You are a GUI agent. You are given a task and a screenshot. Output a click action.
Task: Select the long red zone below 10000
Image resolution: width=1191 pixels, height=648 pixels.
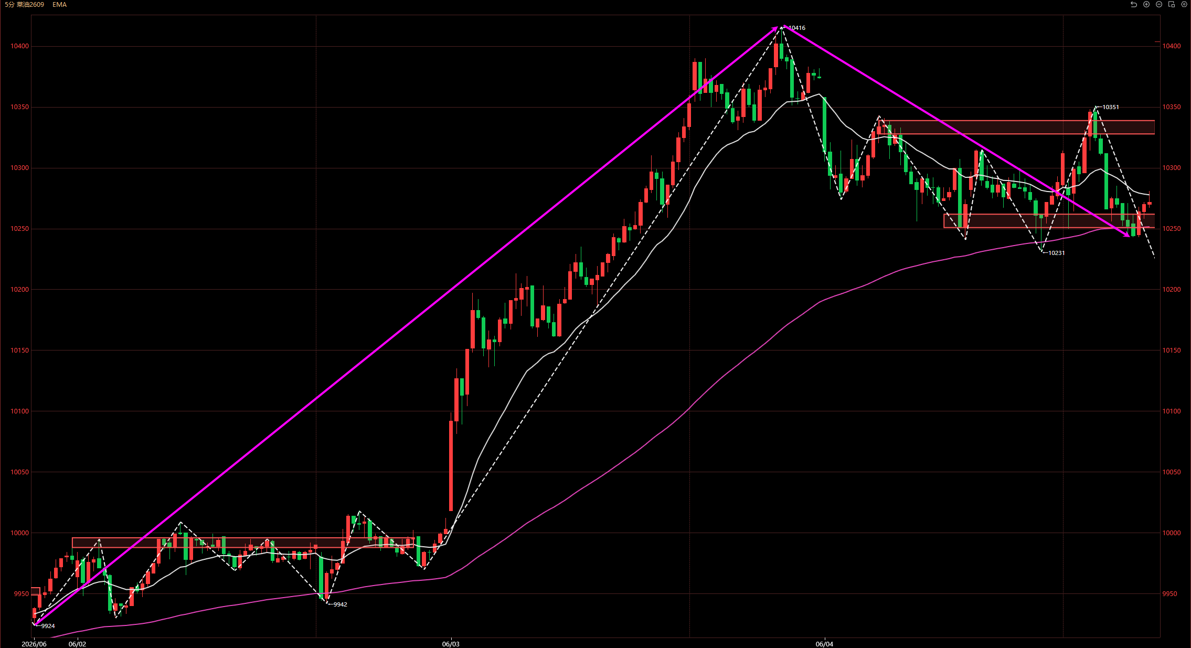point(243,543)
